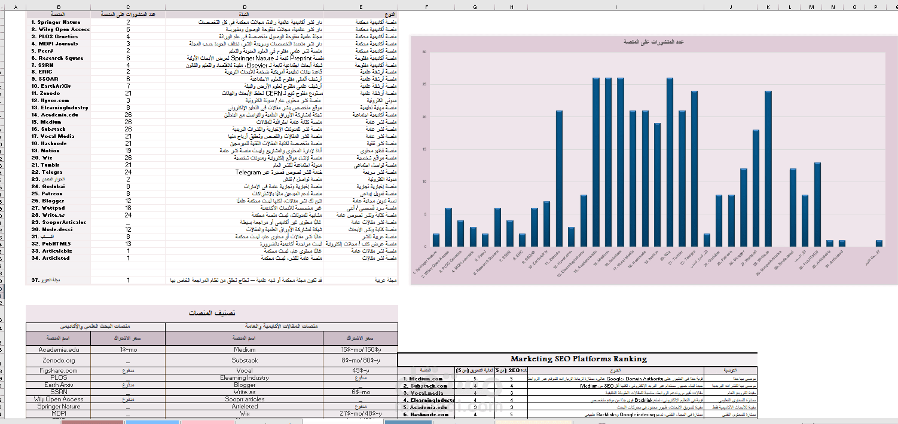Select the '8$-mo/ 80$-y' price cell
This screenshot has height=424, width=898.
pos(361,360)
